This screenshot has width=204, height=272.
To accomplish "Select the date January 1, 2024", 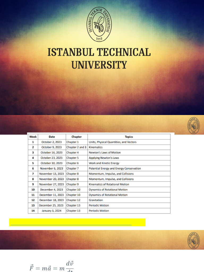I will [x=52, y=211].
